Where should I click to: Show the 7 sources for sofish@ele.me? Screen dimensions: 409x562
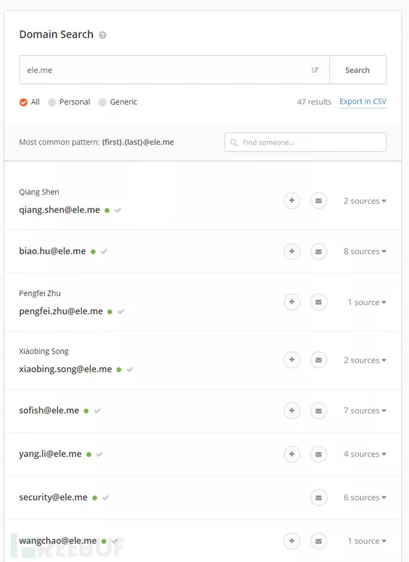pyautogui.click(x=365, y=410)
